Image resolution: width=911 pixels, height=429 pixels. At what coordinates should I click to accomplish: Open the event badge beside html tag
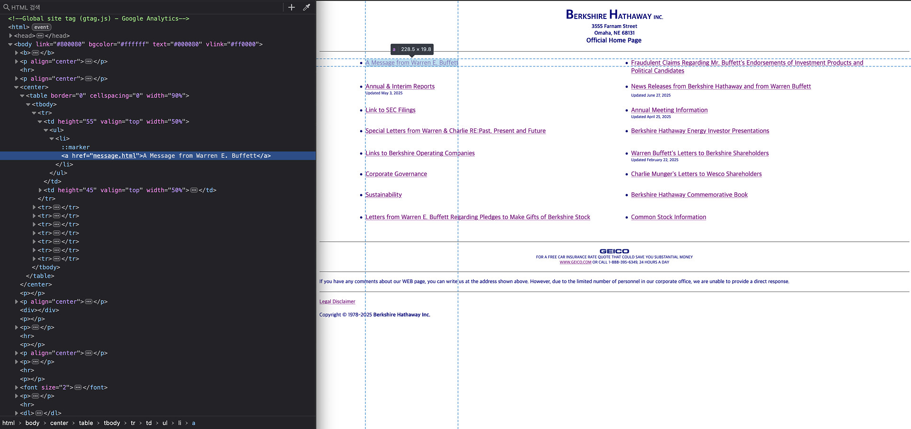tap(41, 27)
